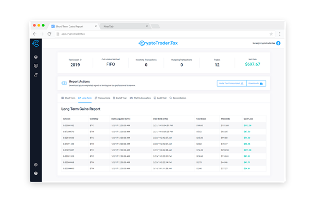Click the Invite Tax Professional button

coord(232,84)
